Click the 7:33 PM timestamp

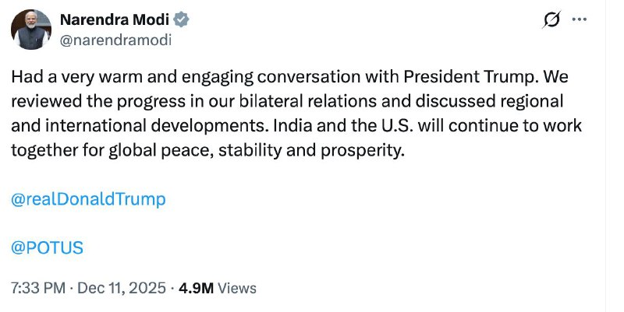pos(37,288)
